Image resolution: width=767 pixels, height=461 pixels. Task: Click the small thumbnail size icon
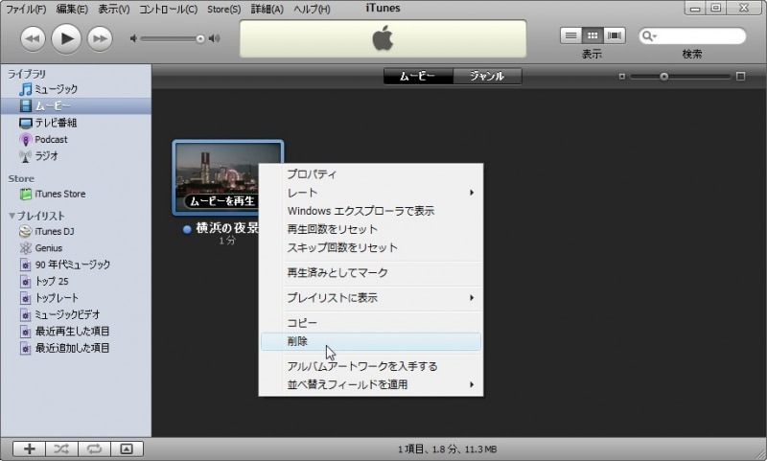tap(621, 77)
